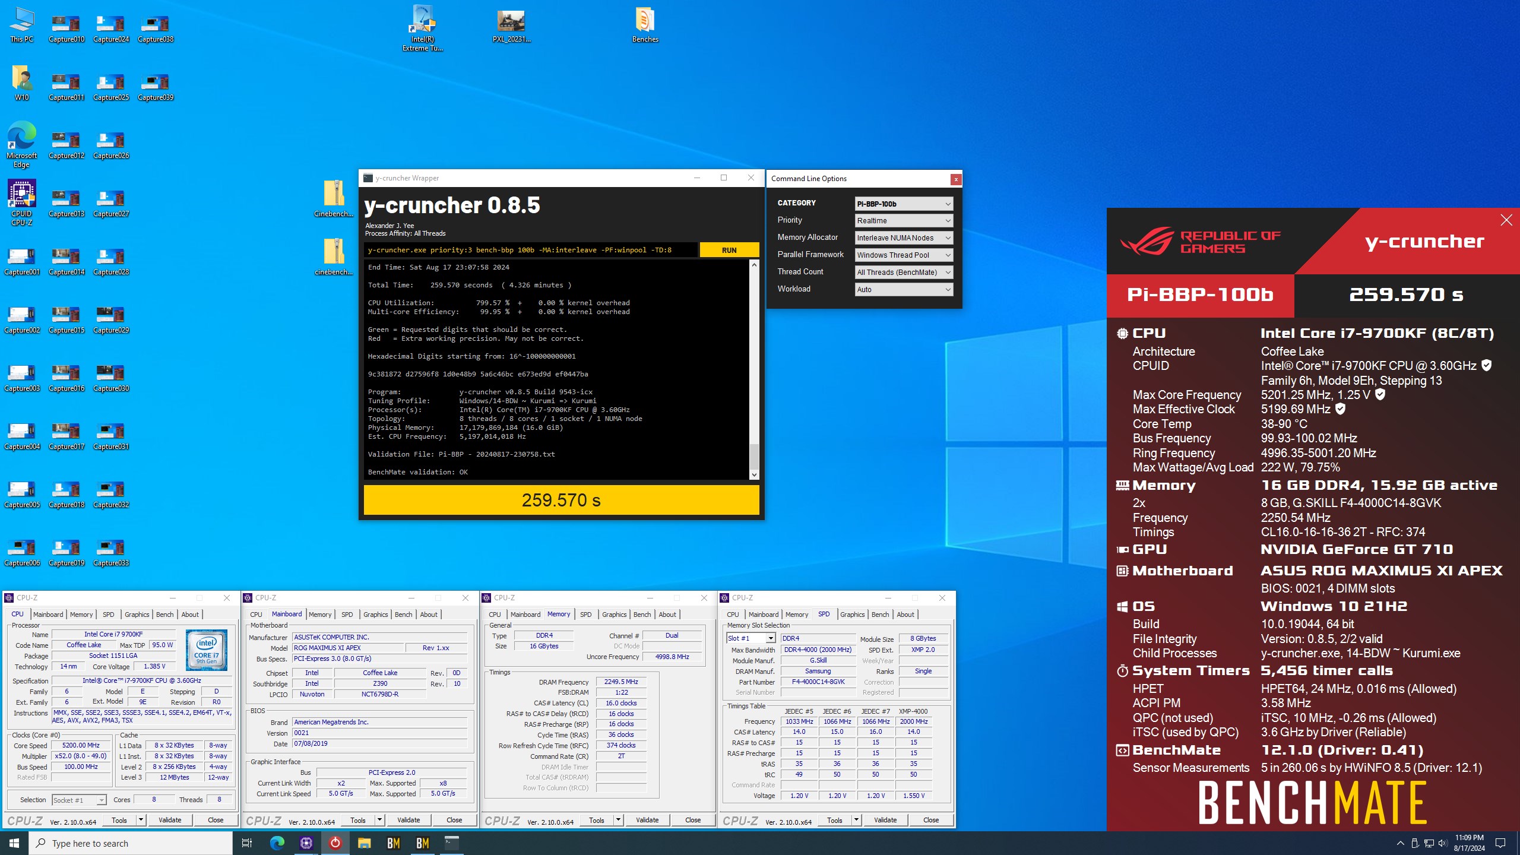
Task: Open the notification center icon
Action: 1500,843
